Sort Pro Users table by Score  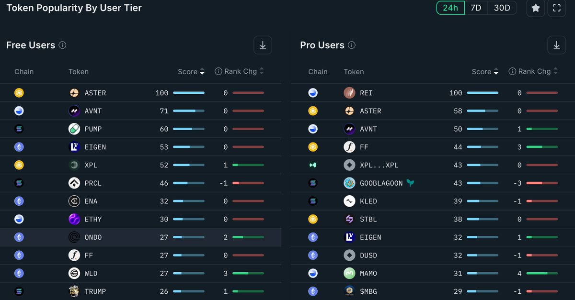pyautogui.click(x=485, y=72)
